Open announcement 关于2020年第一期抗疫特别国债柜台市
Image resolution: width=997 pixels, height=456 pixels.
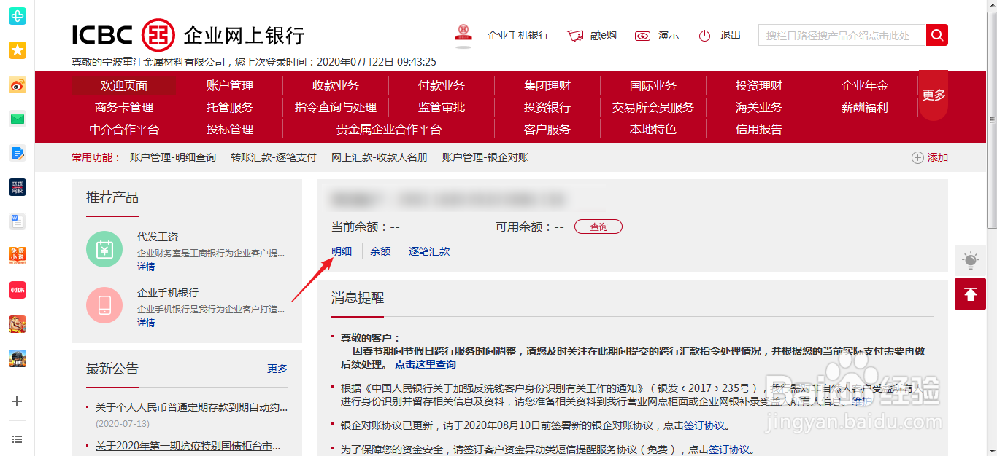(188, 446)
